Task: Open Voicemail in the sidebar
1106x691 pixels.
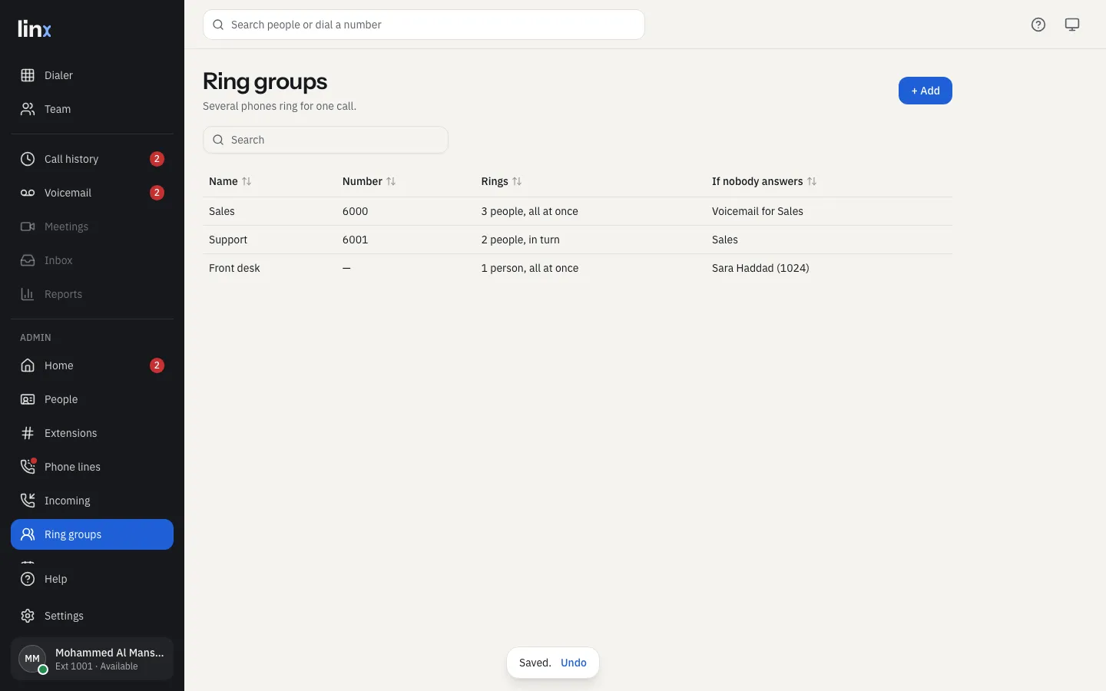Action: 92,193
